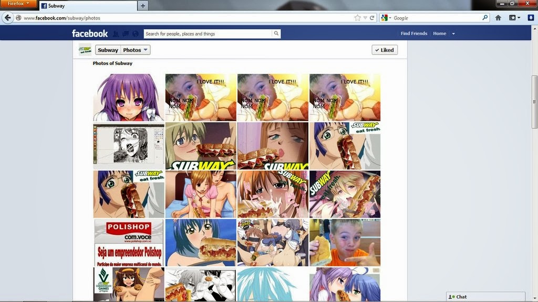
Task: Toggle the Liked button
Action: (384, 50)
